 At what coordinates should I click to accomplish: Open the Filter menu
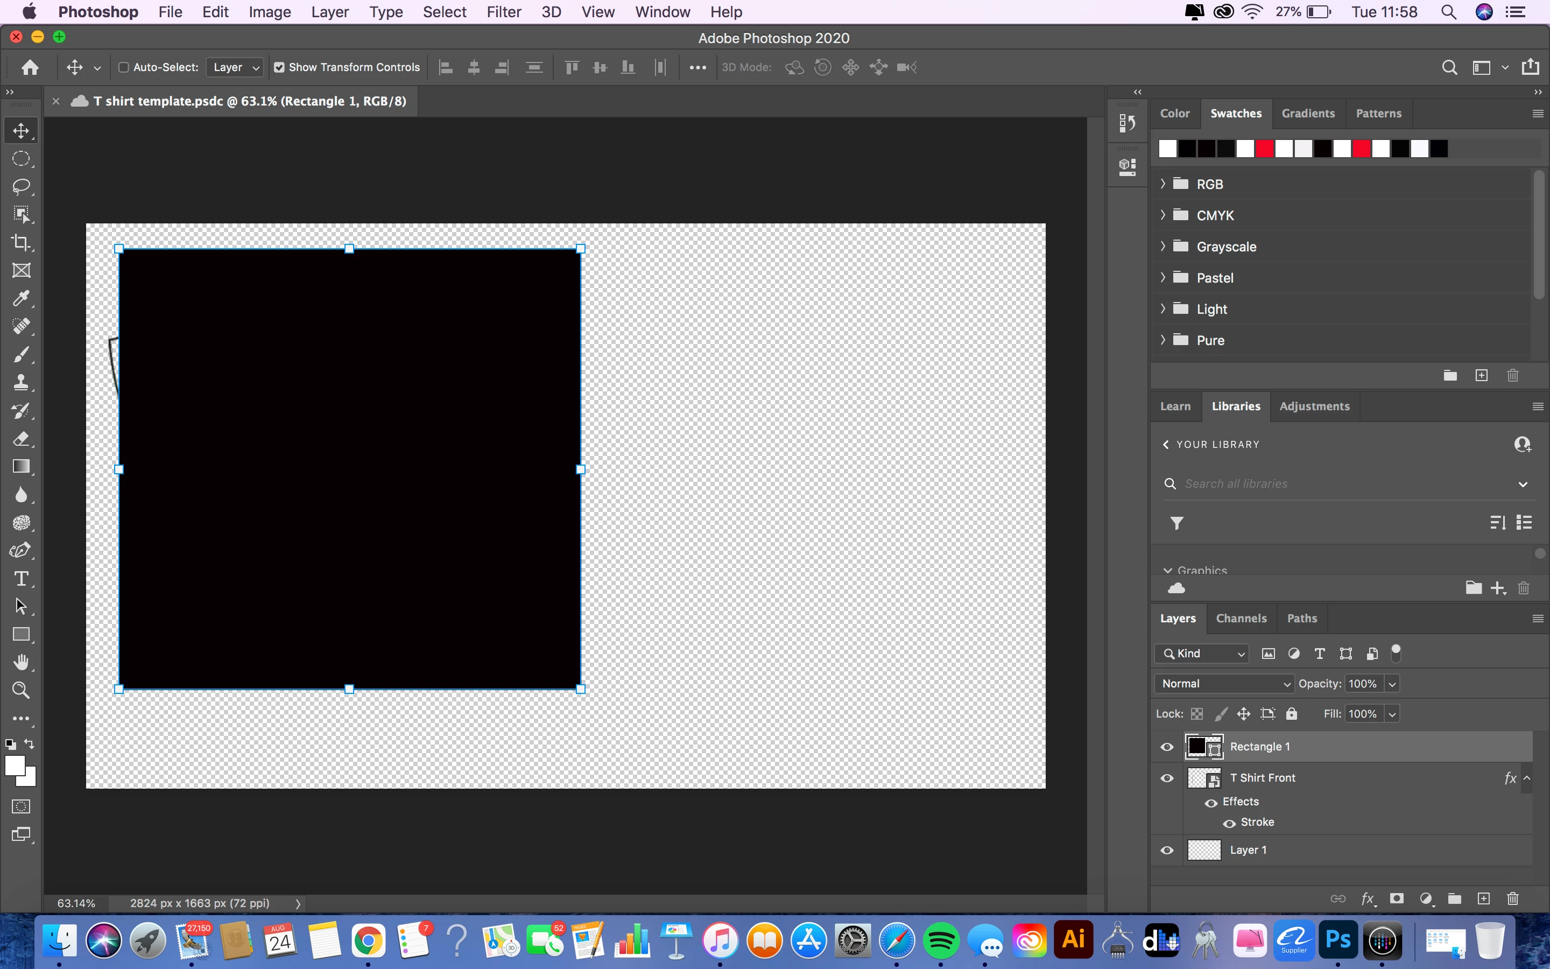pos(503,12)
